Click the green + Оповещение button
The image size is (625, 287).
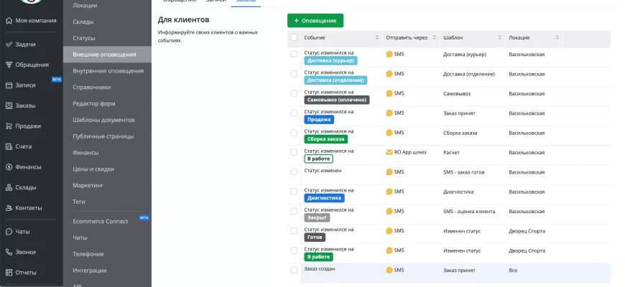pyautogui.click(x=315, y=21)
